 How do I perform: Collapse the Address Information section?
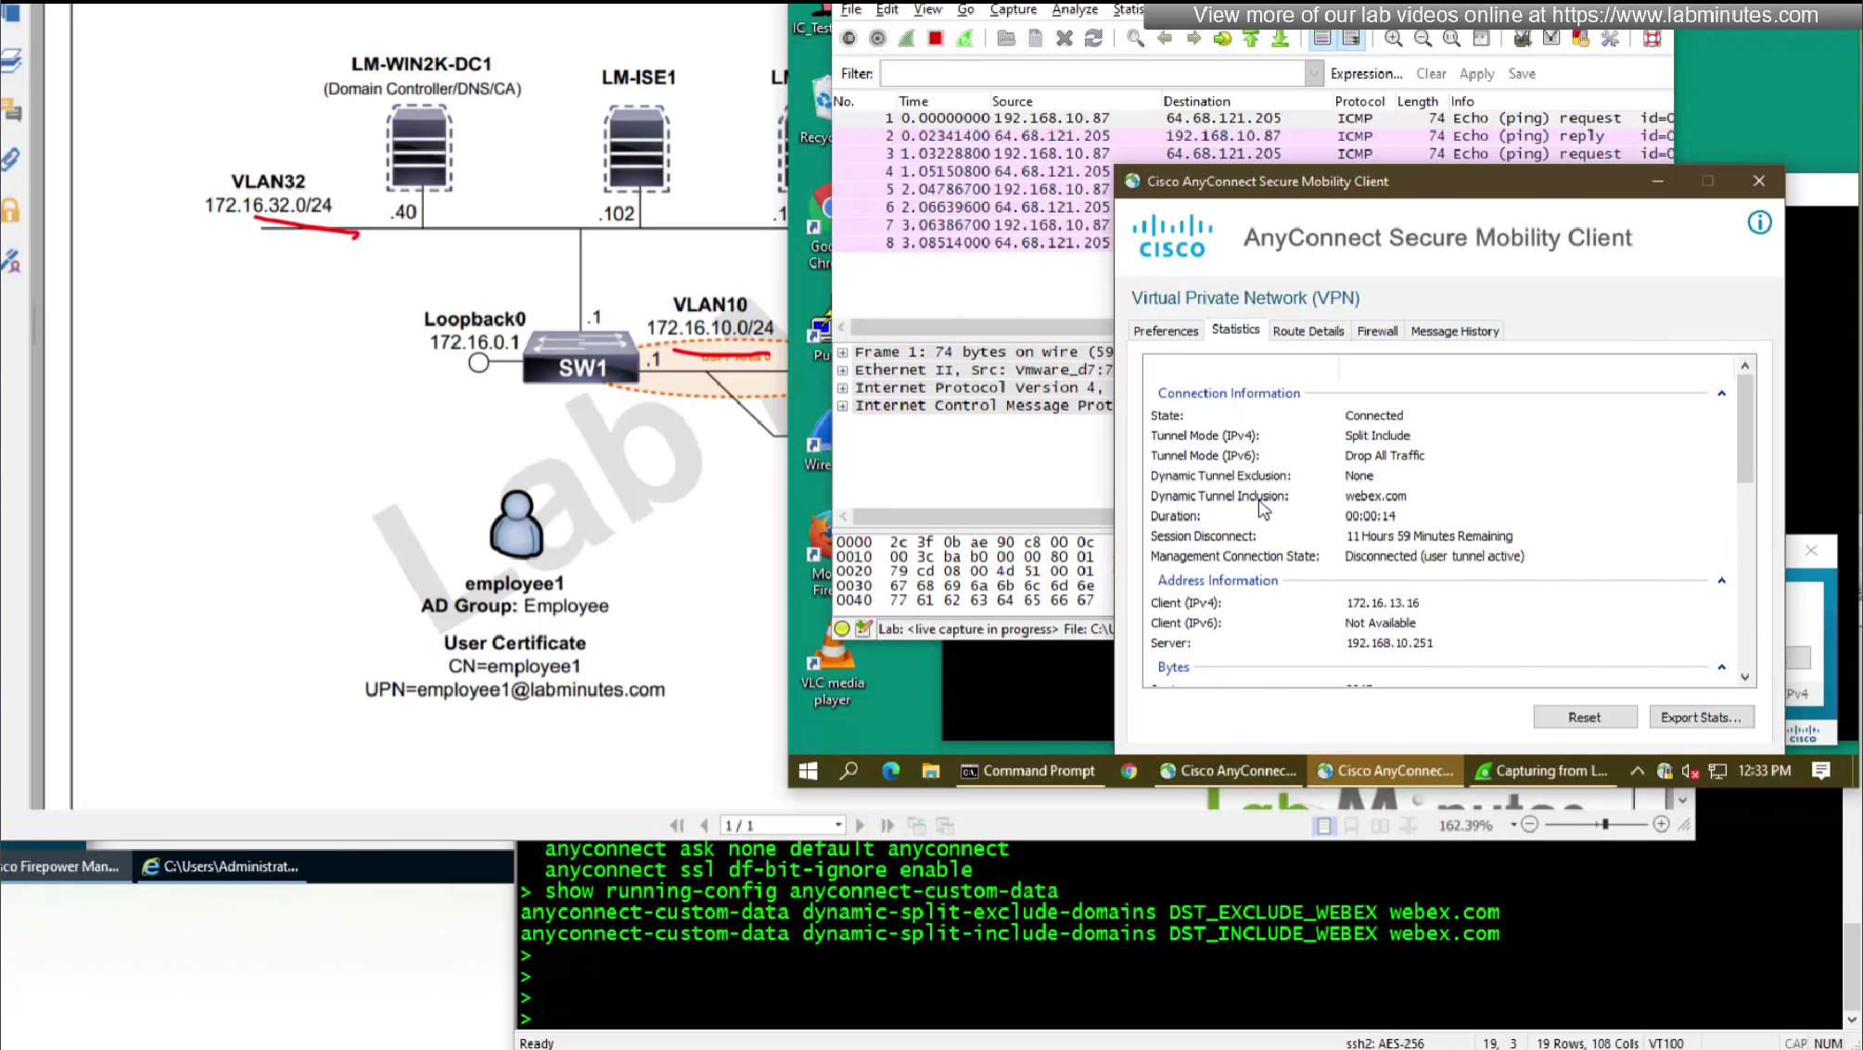coord(1721,581)
